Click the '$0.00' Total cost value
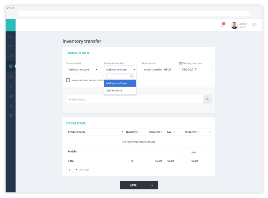The width and height of the screenshot is (268, 198). (195, 161)
